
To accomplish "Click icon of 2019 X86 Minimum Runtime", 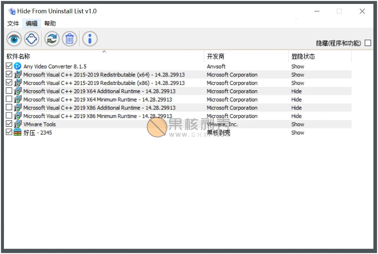I will pyautogui.click(x=18, y=116).
